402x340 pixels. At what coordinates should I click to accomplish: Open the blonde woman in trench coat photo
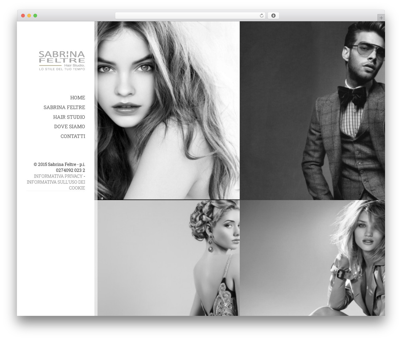pyautogui.click(x=312, y=258)
